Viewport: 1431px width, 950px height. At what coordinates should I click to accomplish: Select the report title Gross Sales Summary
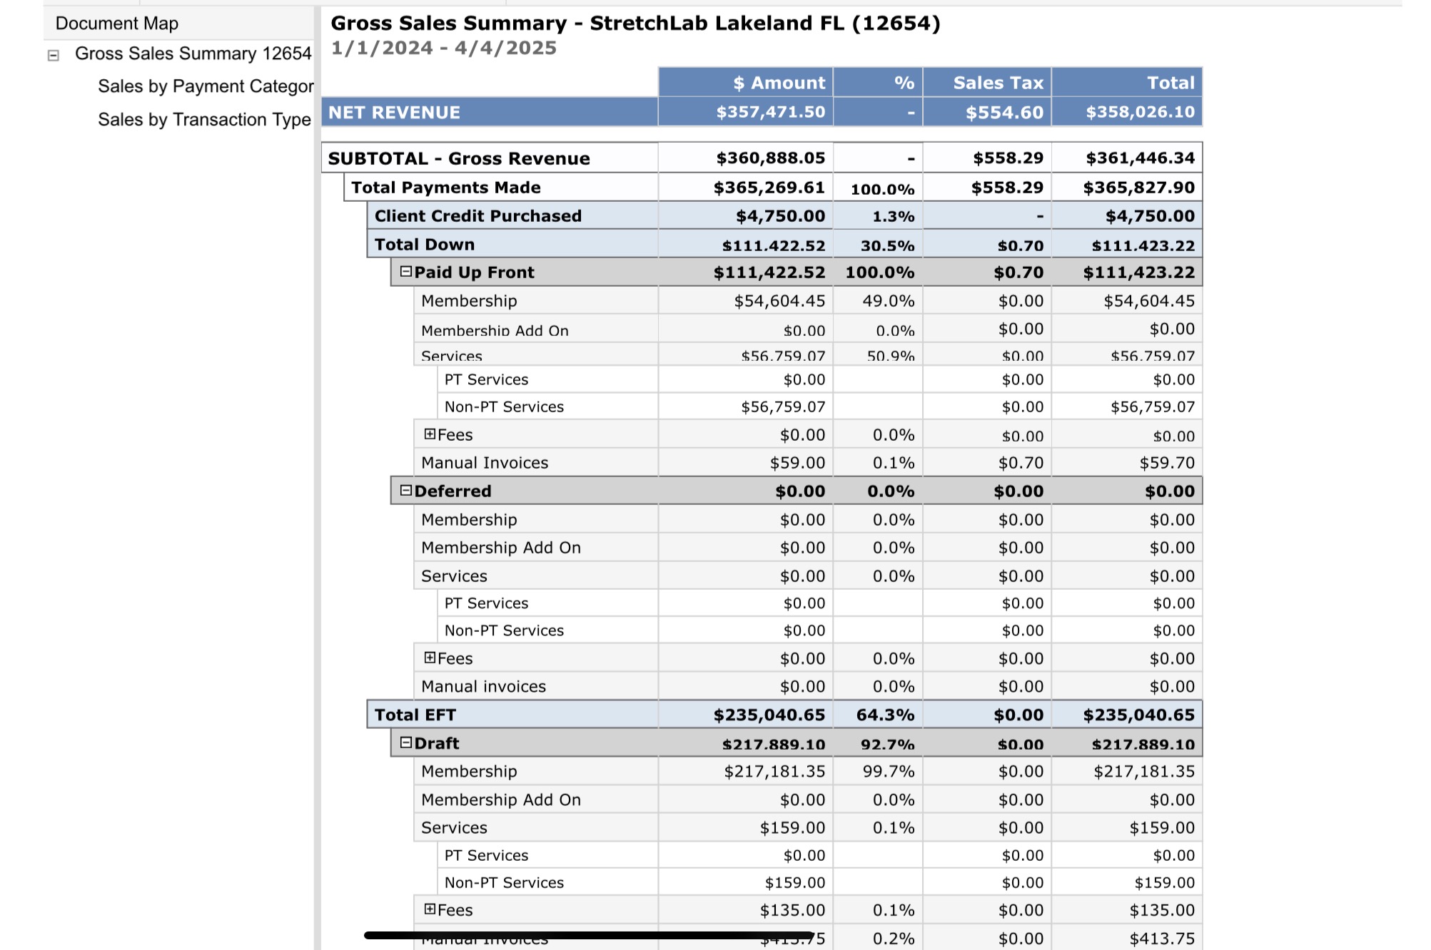click(635, 23)
